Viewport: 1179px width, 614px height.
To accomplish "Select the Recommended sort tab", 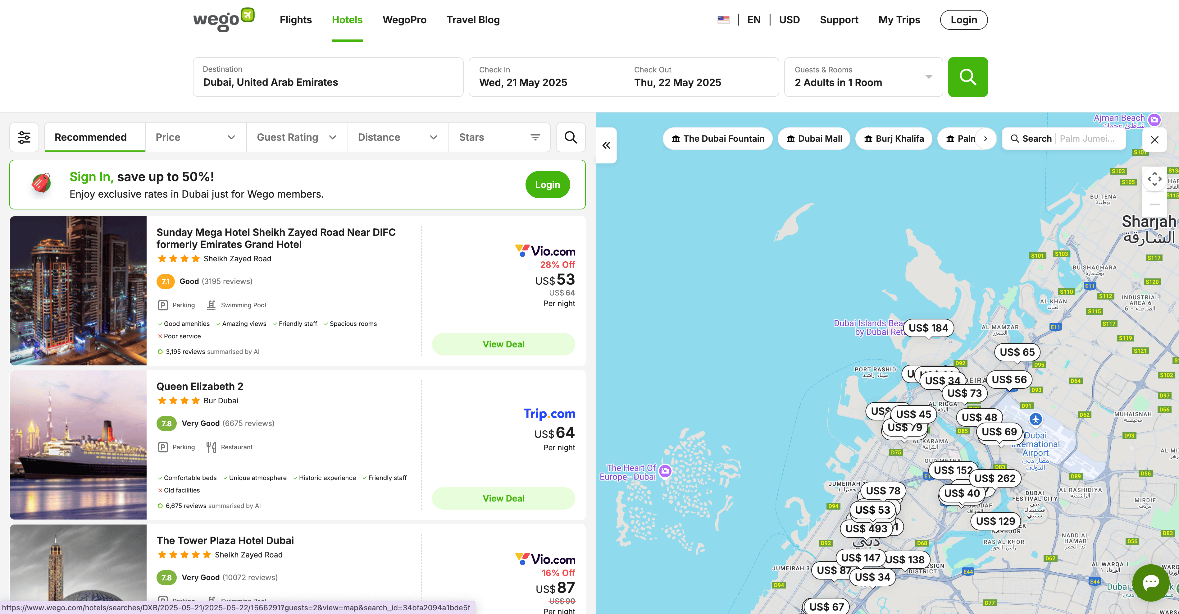I will point(91,137).
